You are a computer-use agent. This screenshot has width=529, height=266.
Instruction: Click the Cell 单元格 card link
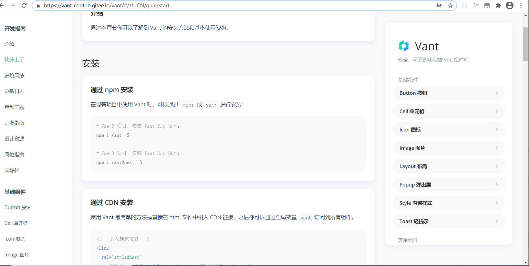[449, 111]
